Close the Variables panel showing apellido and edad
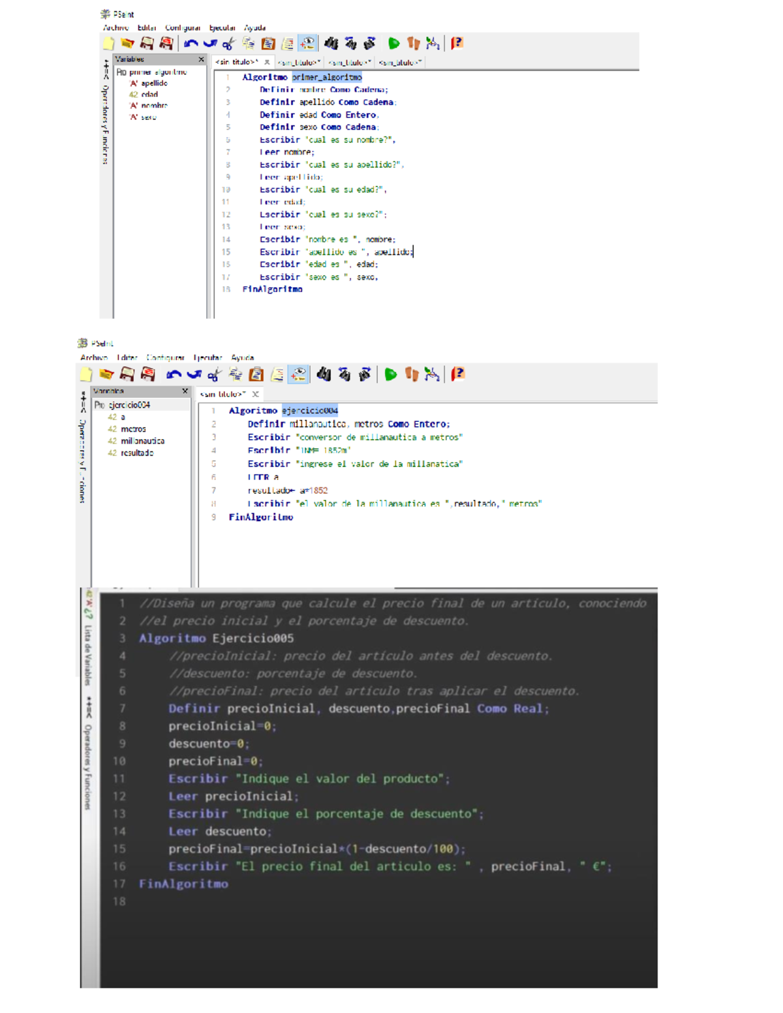The height and width of the screenshot is (1013, 783). (201, 59)
